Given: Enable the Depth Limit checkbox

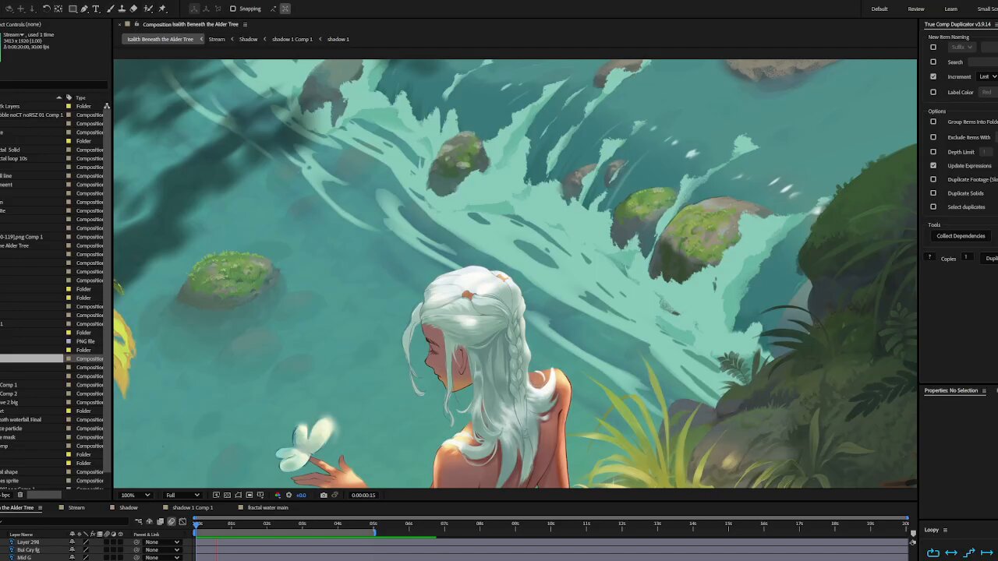Looking at the screenshot, I should [x=933, y=152].
